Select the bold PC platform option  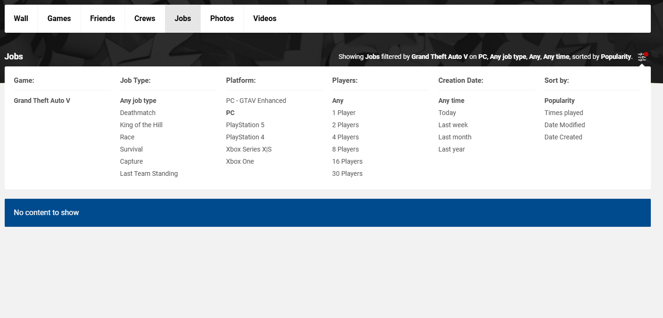pyautogui.click(x=230, y=113)
